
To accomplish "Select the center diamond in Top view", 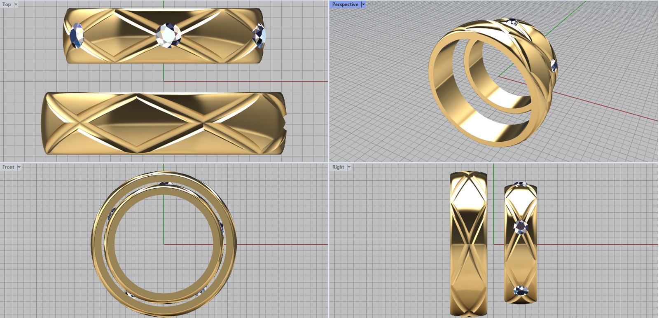I will click(169, 35).
